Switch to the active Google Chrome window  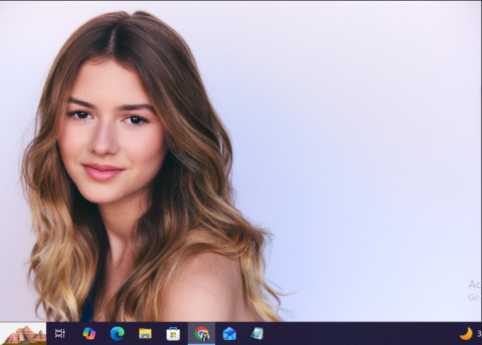click(201, 334)
